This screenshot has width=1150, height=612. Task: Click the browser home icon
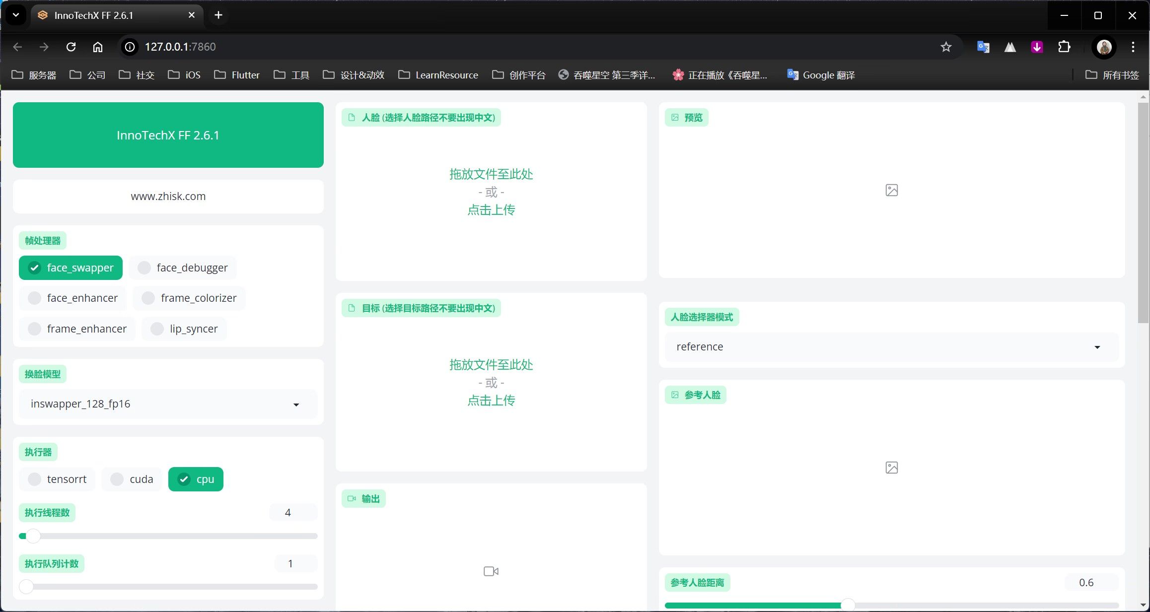[98, 47]
